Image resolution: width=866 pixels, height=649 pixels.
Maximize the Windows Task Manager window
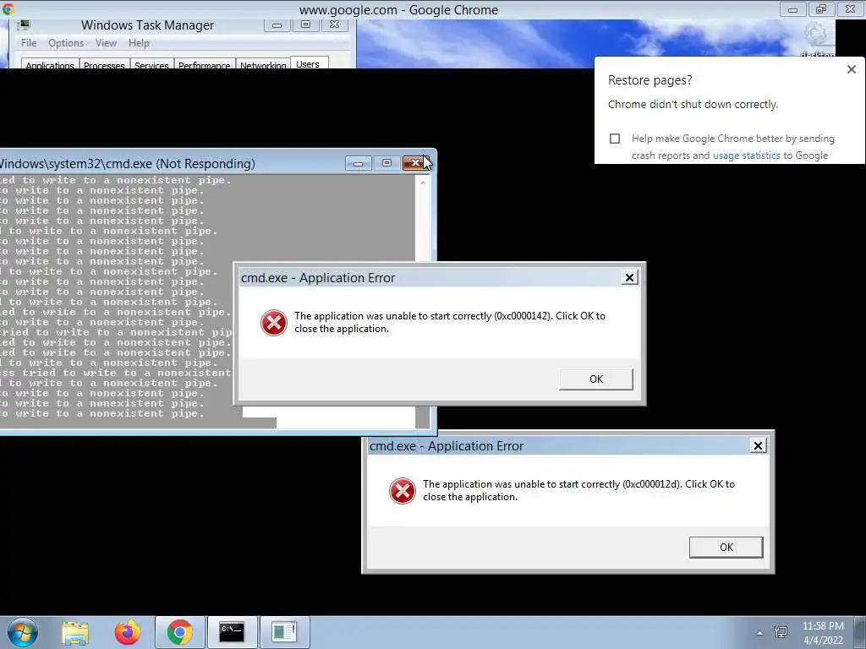pyautogui.click(x=305, y=25)
